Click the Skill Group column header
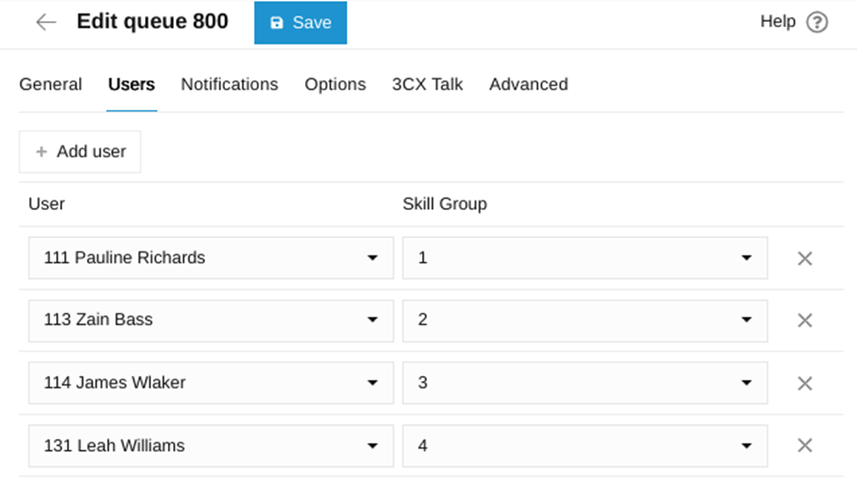 tap(445, 204)
